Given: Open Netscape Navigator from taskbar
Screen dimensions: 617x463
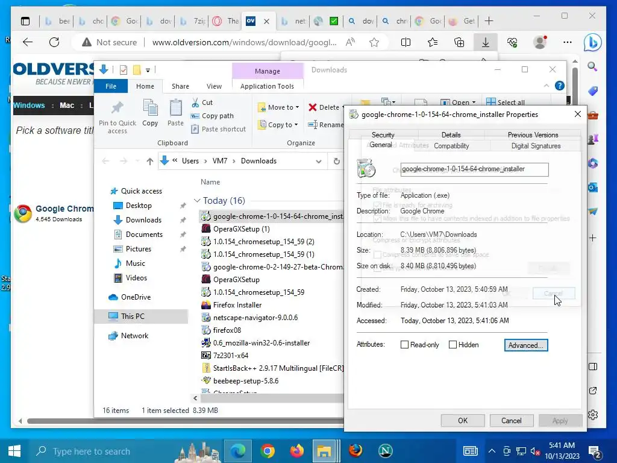Looking at the screenshot, I should point(385,451).
